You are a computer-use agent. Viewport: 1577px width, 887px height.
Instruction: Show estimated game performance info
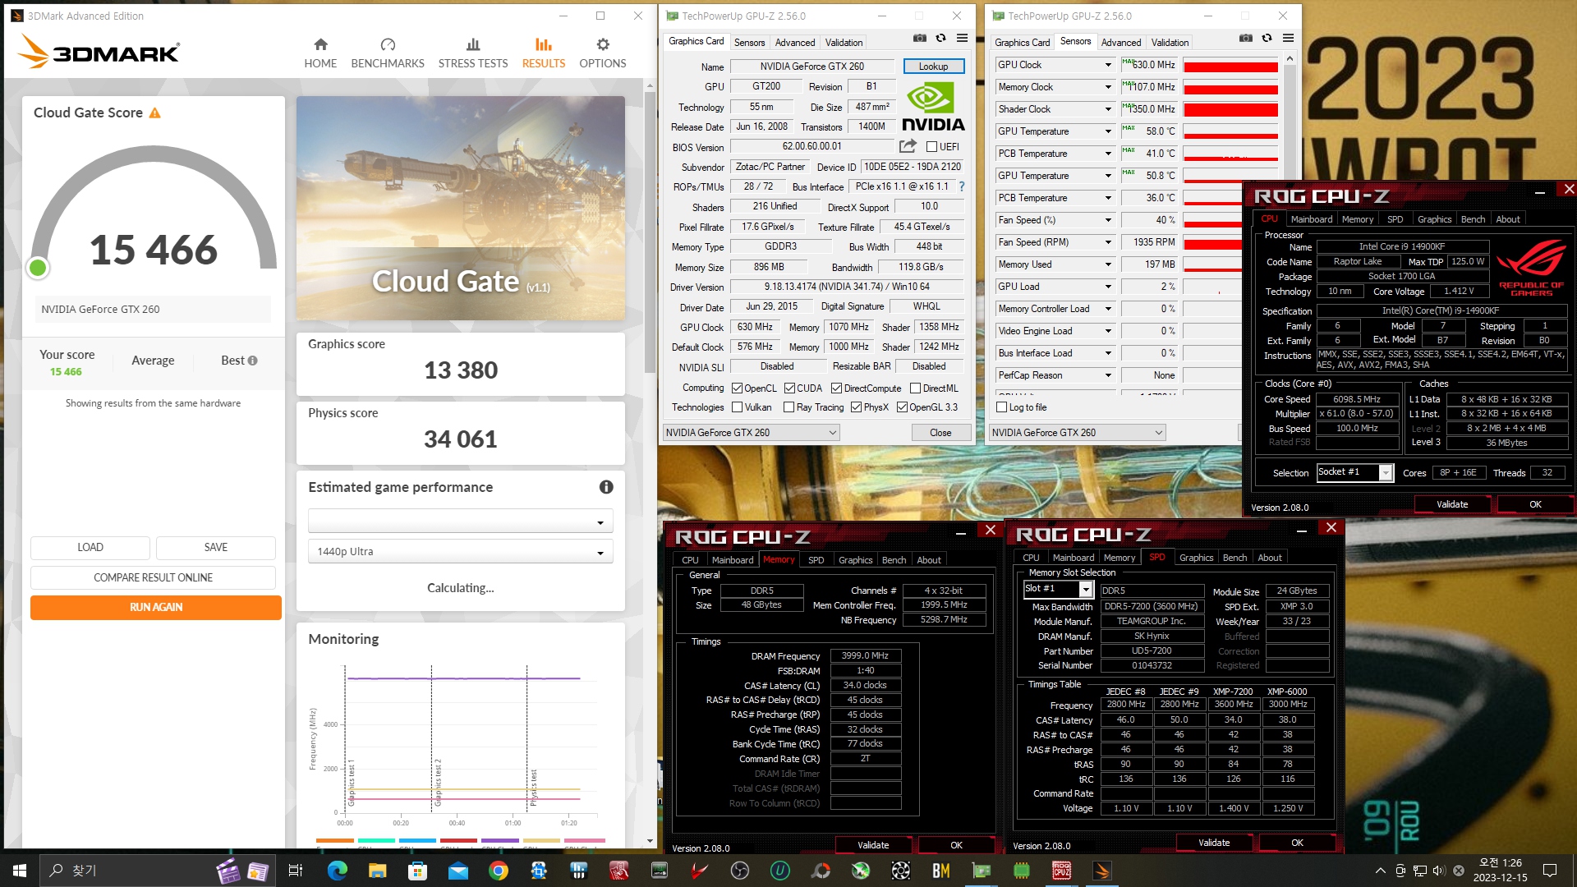click(606, 487)
